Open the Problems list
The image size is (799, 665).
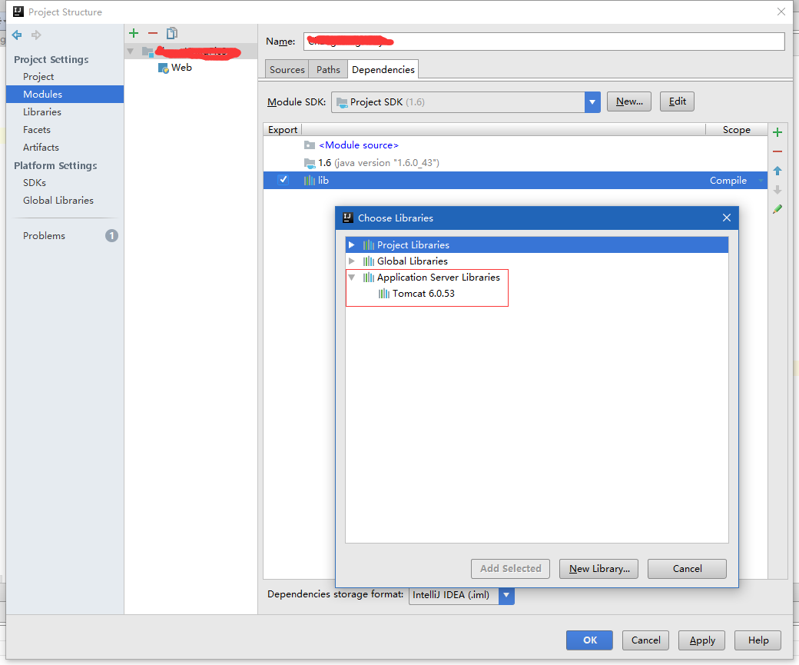44,235
